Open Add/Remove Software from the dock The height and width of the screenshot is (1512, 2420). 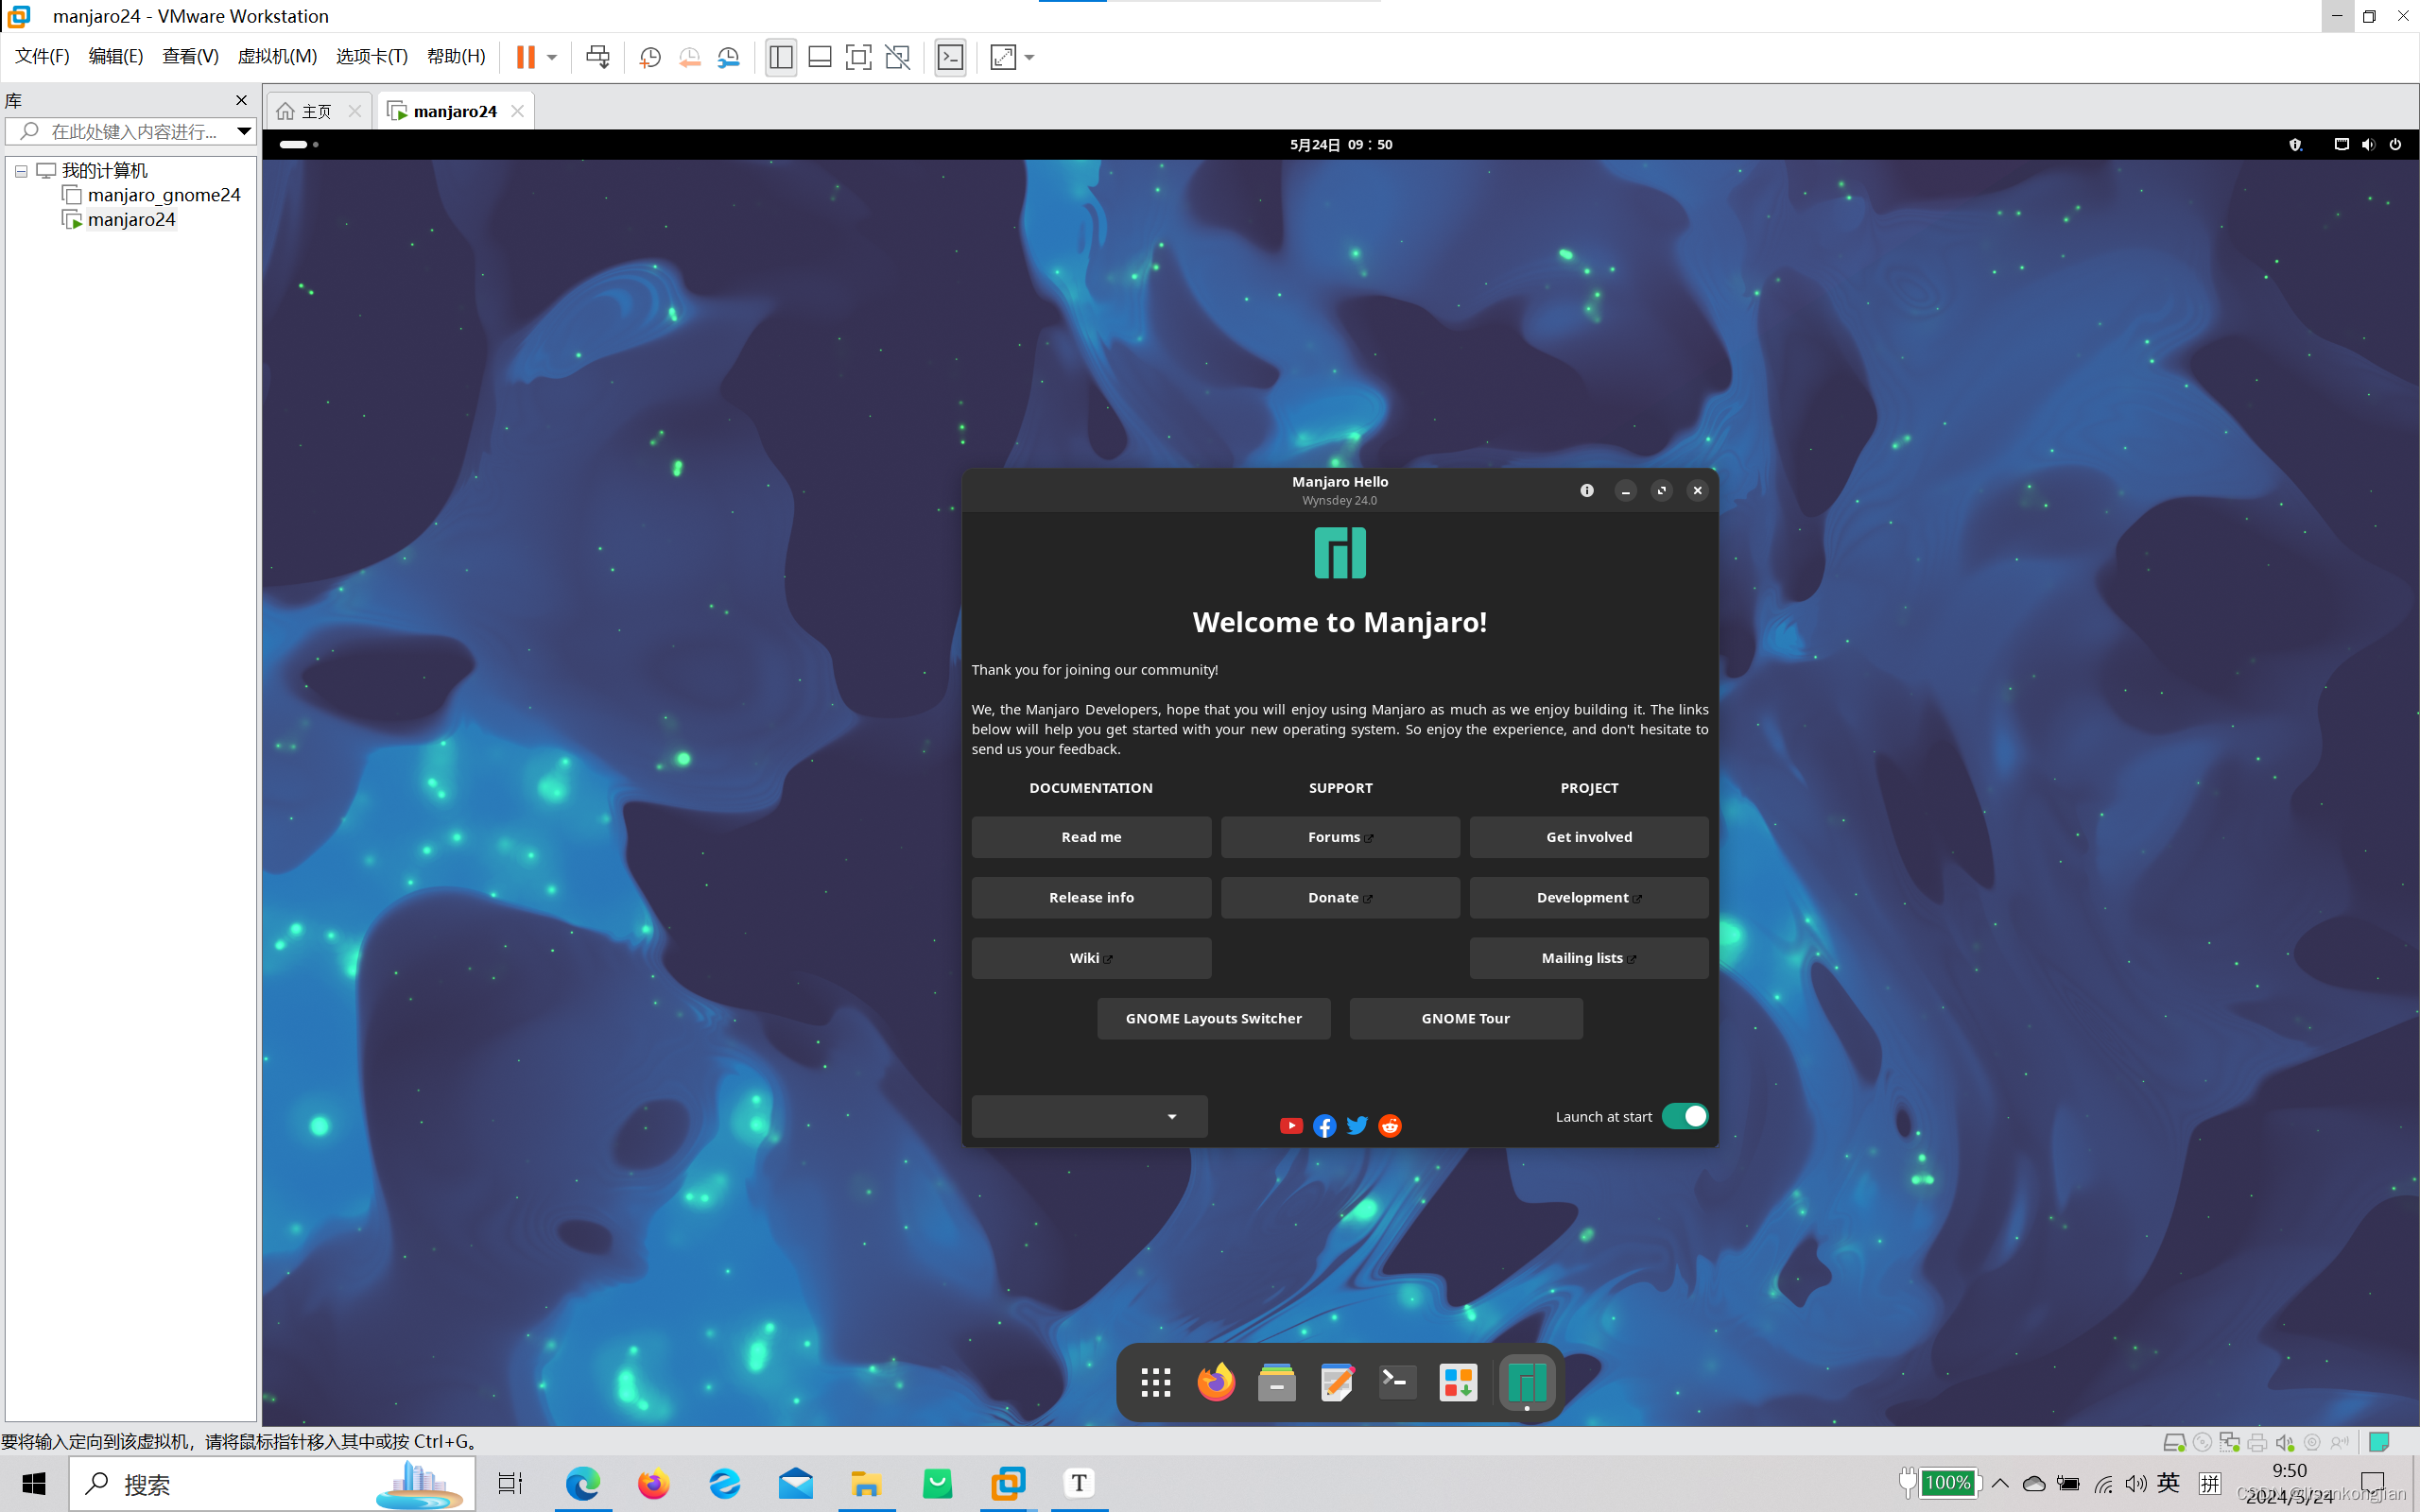tap(1458, 1382)
